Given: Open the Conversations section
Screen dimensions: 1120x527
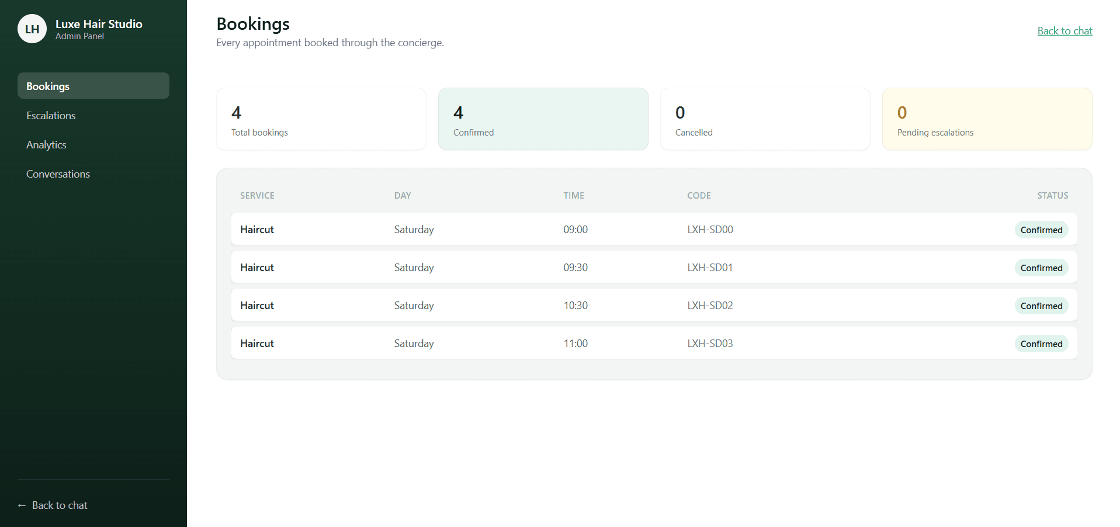Looking at the screenshot, I should [93, 174].
